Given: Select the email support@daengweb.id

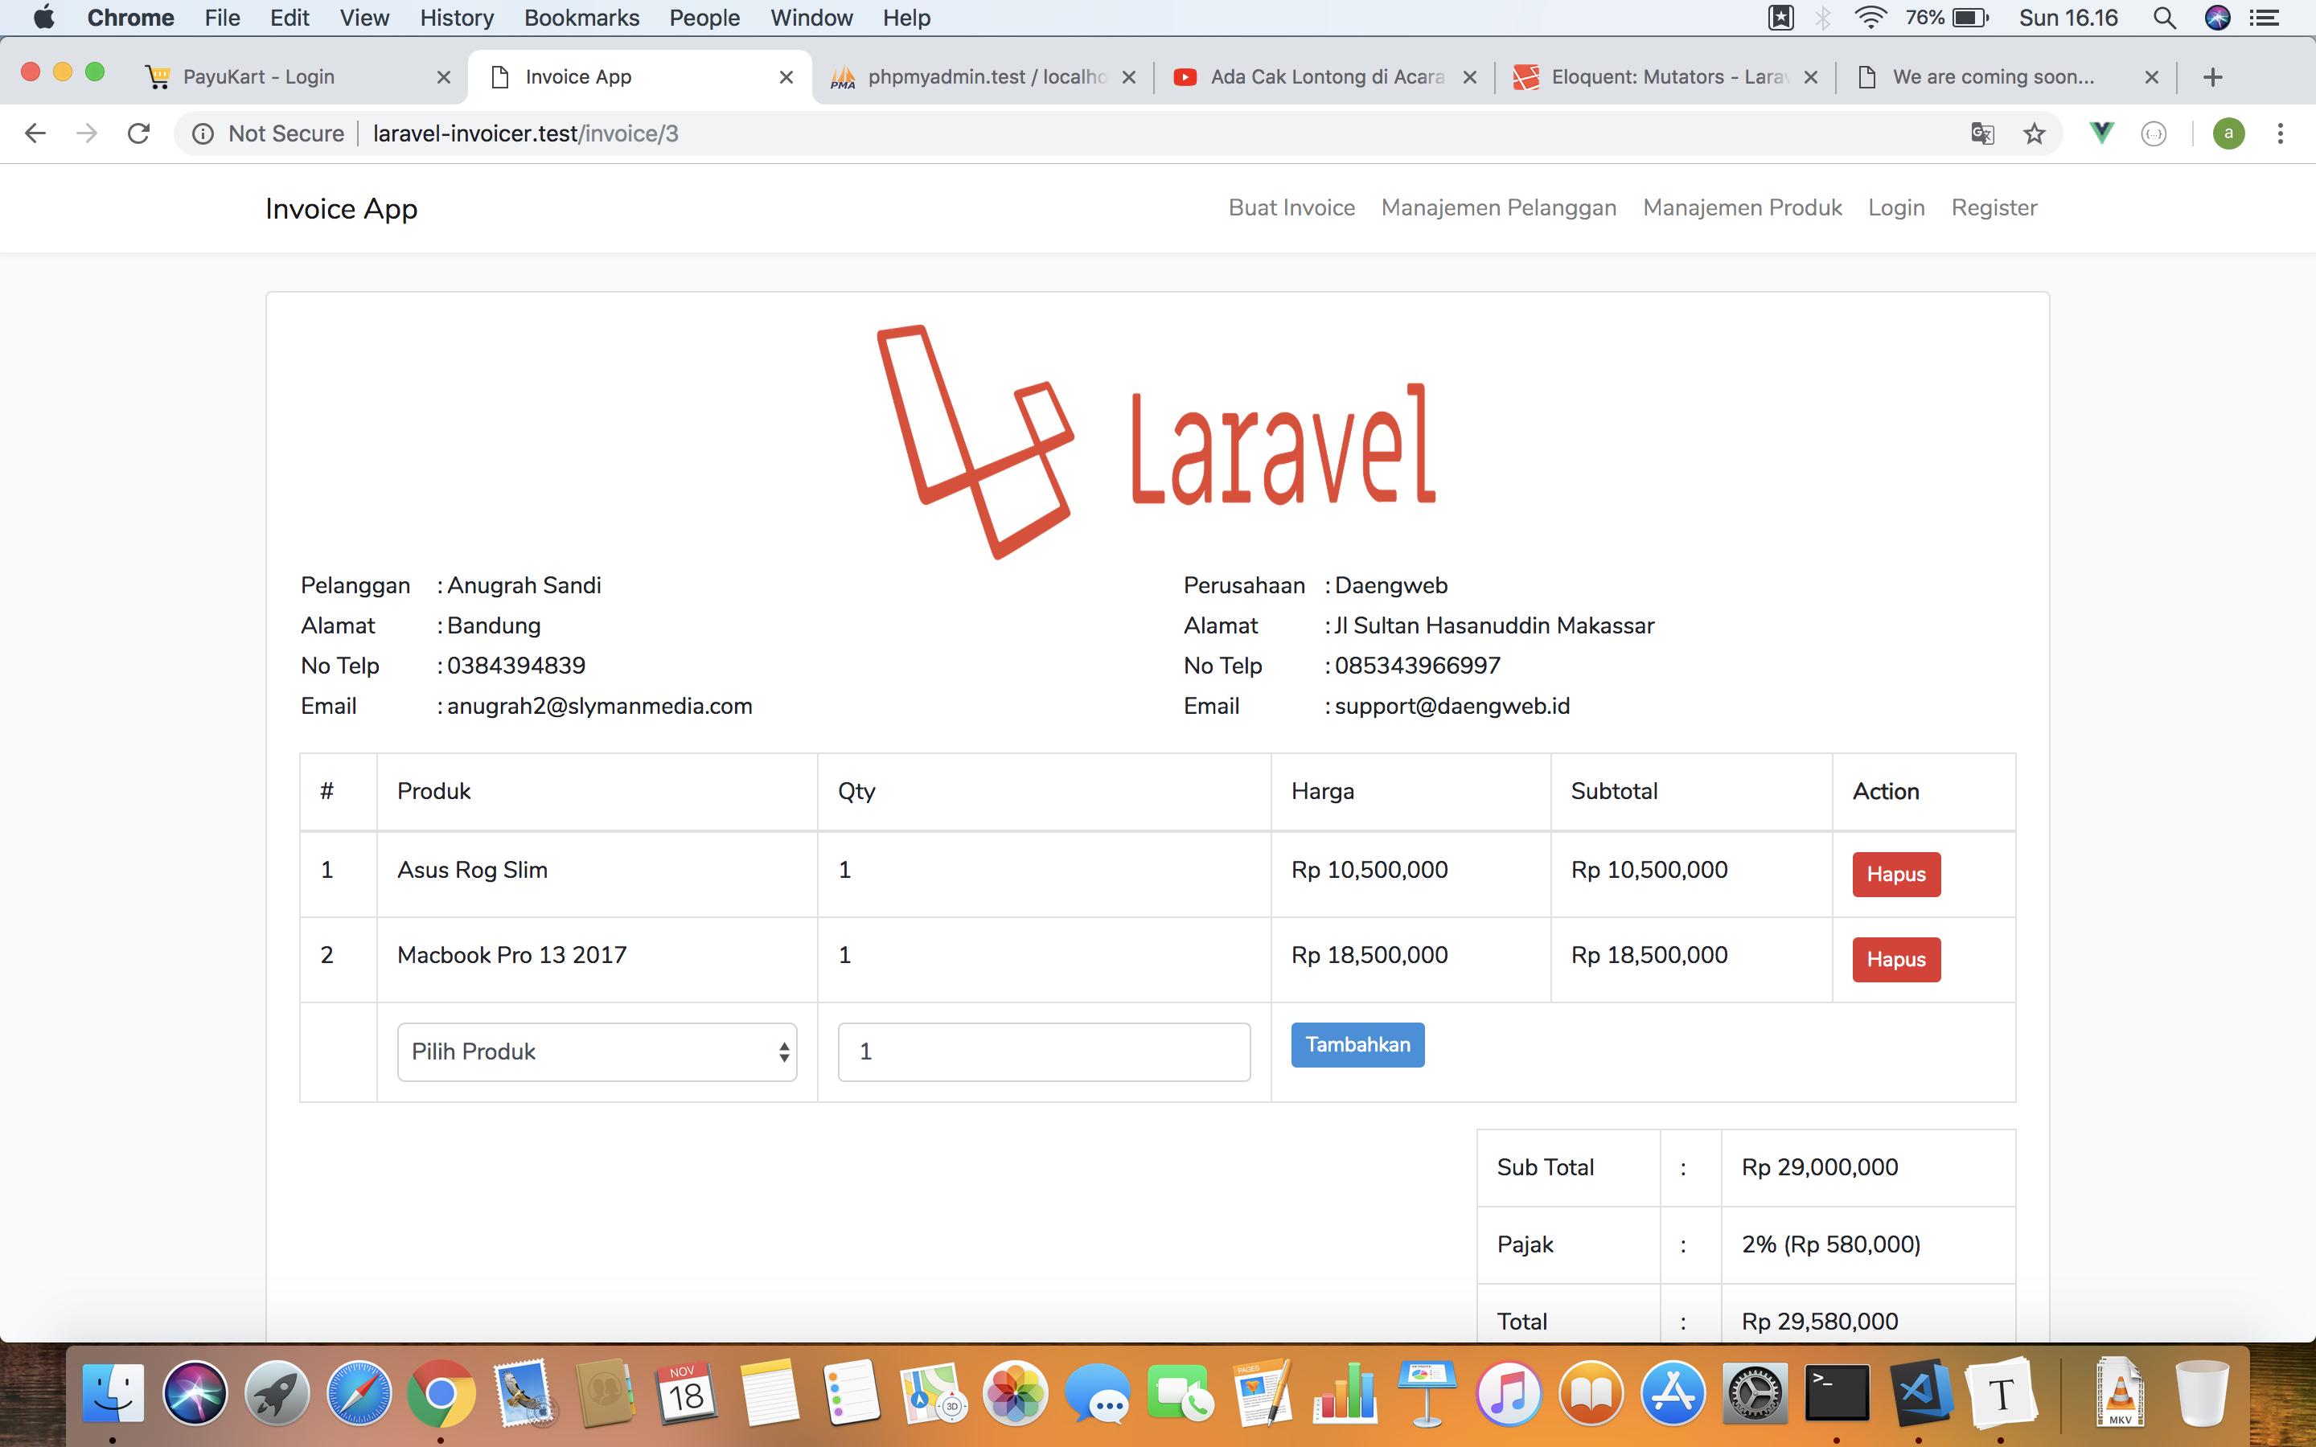Looking at the screenshot, I should coord(1452,707).
